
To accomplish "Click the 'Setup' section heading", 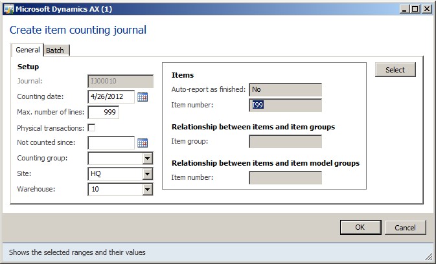I will pos(28,67).
